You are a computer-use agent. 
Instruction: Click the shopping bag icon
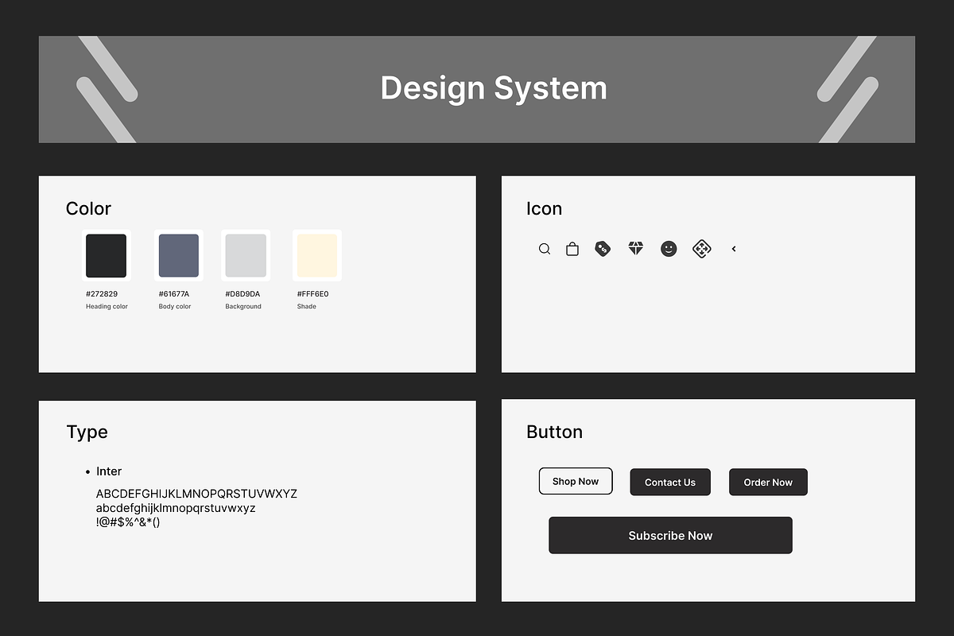tap(572, 249)
